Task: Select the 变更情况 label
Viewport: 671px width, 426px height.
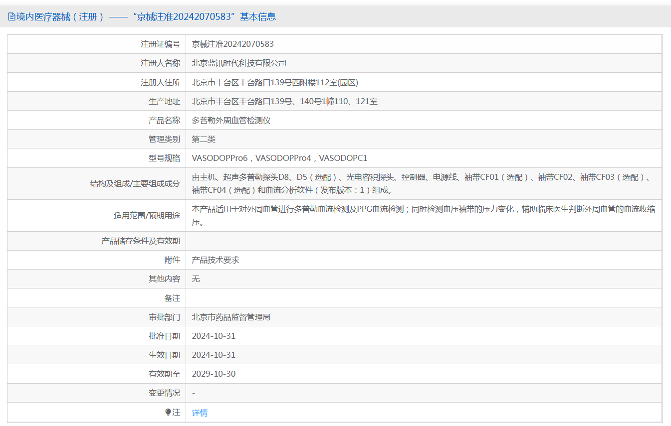Action: click(164, 393)
